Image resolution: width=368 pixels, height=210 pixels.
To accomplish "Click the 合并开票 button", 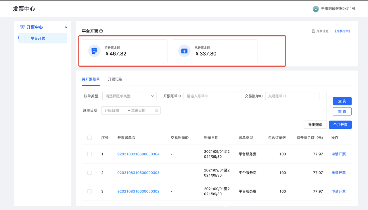I will coord(340,125).
